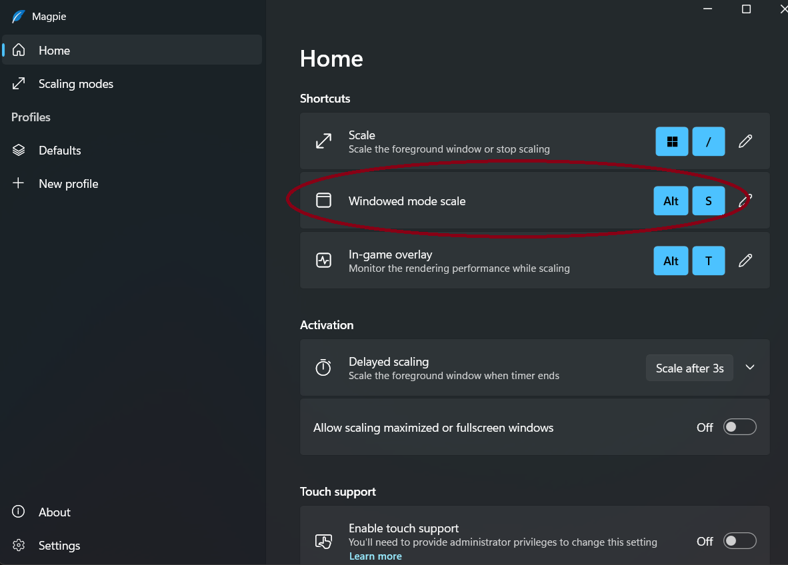Edit the Windowed mode scale shortcut

tap(745, 200)
